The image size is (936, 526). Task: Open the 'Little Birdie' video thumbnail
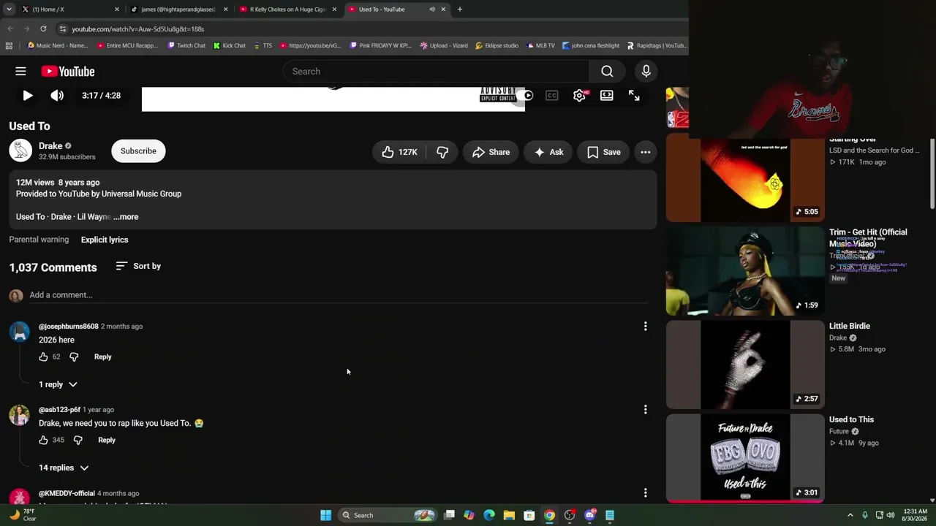(x=744, y=365)
